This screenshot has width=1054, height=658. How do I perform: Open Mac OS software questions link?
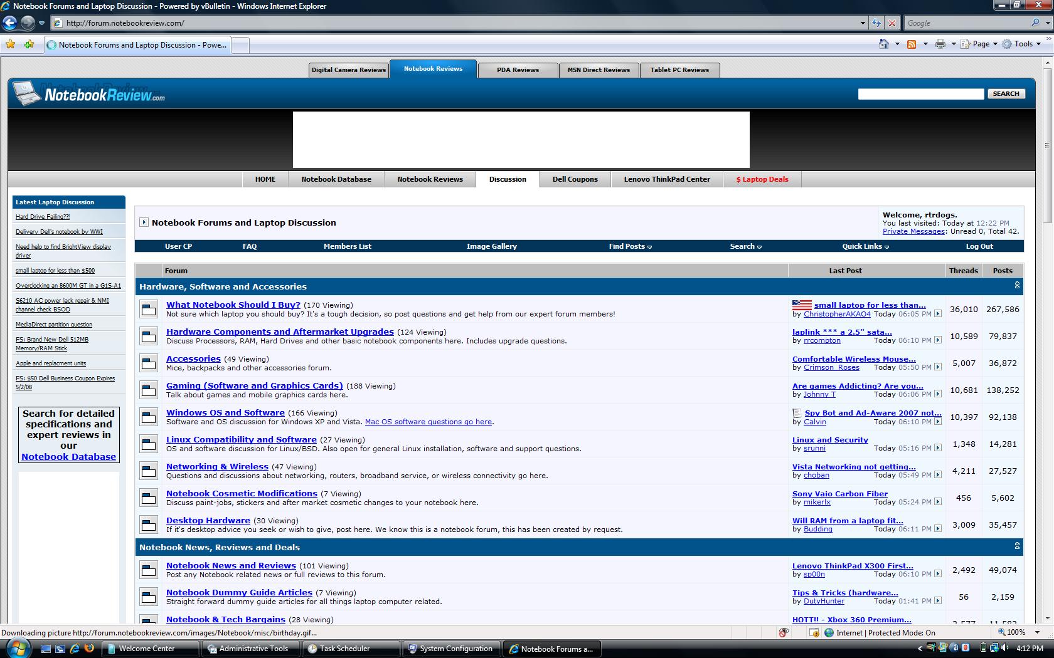coord(429,422)
